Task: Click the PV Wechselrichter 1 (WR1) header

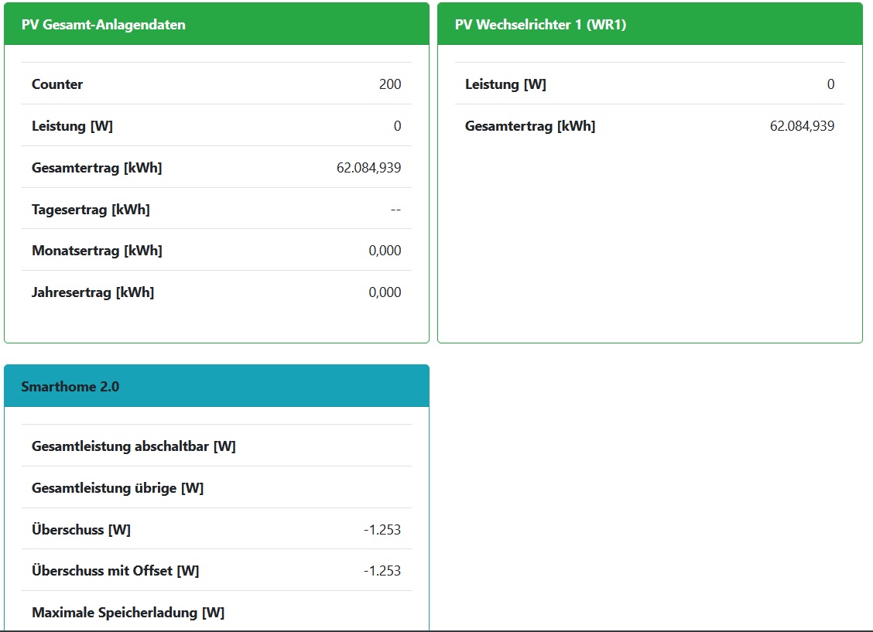Action: (x=540, y=25)
